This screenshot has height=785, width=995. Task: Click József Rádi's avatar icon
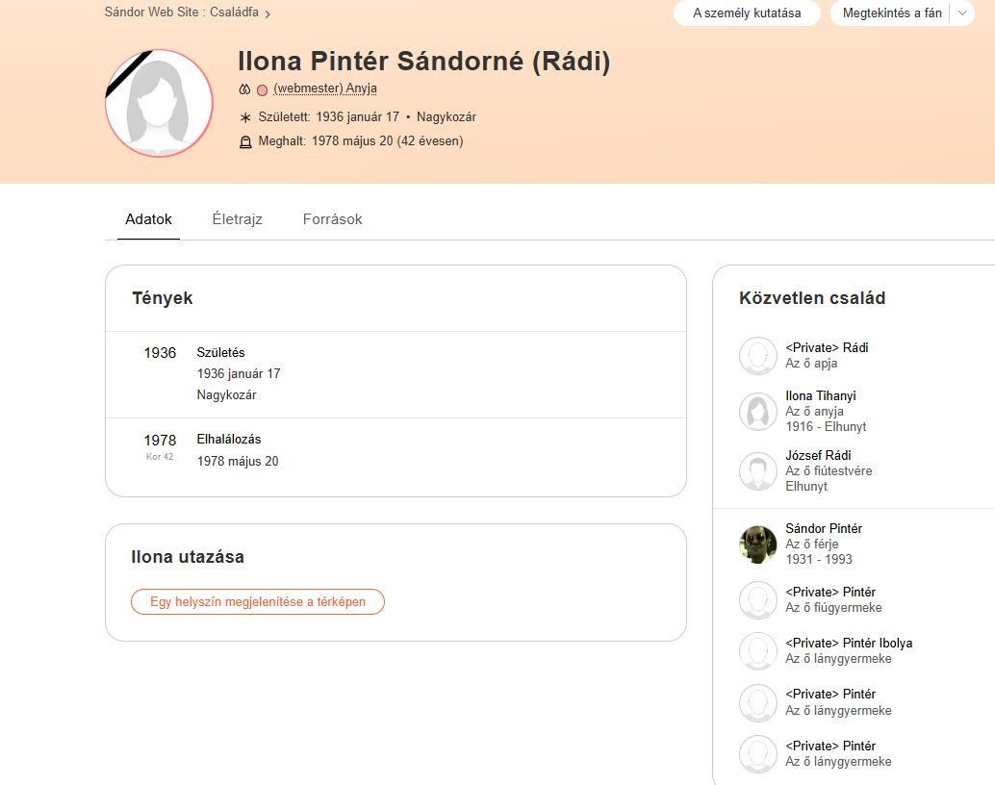coord(758,471)
